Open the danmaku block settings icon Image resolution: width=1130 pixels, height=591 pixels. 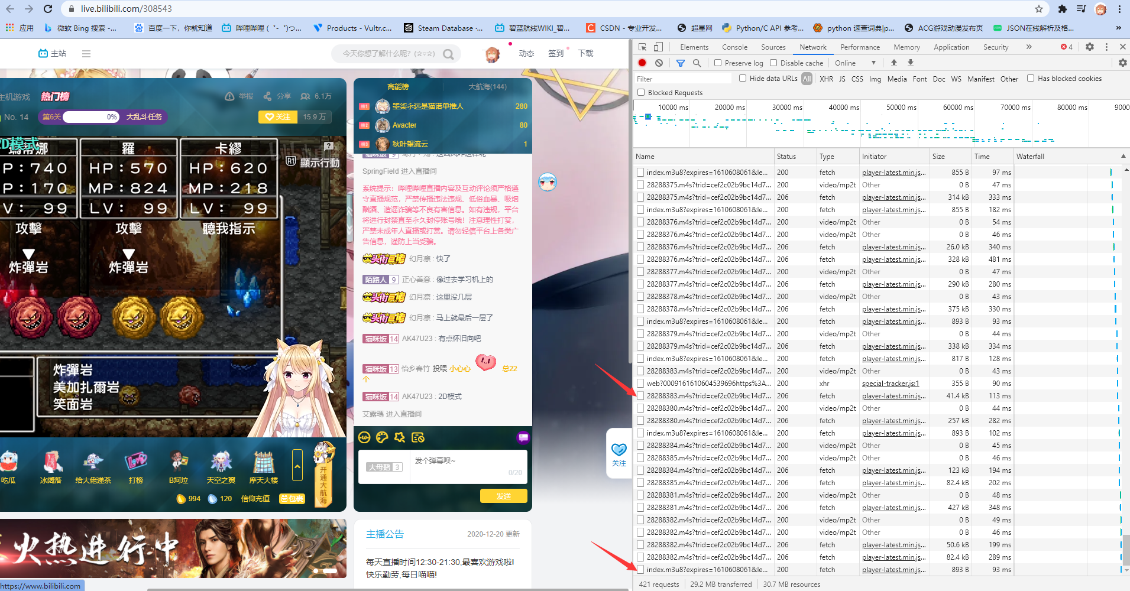coord(418,437)
